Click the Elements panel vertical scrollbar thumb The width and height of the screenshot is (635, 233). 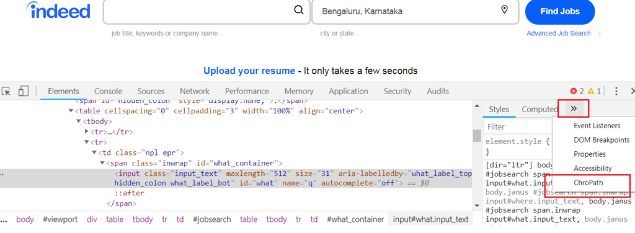click(x=477, y=136)
